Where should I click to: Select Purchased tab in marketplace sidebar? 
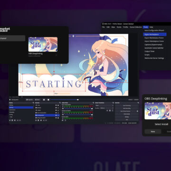pyautogui.click(x=12, y=38)
